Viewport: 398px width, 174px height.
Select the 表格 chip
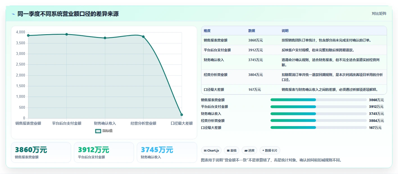coord(231,150)
